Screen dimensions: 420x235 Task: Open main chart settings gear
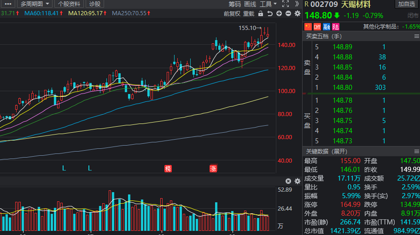(x=297, y=13)
